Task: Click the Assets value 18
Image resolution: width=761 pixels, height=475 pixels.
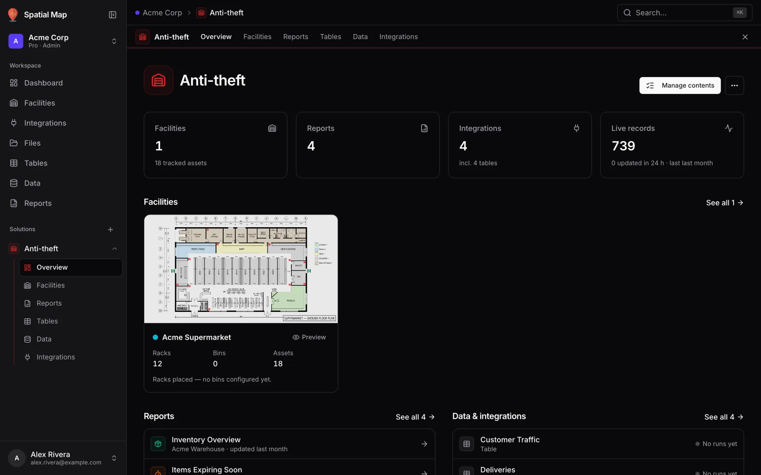Action: (x=278, y=364)
